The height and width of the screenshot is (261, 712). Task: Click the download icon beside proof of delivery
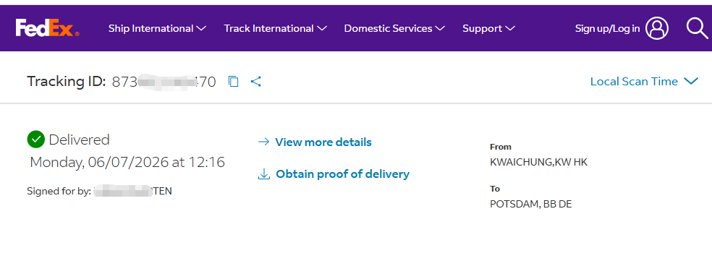[264, 174]
